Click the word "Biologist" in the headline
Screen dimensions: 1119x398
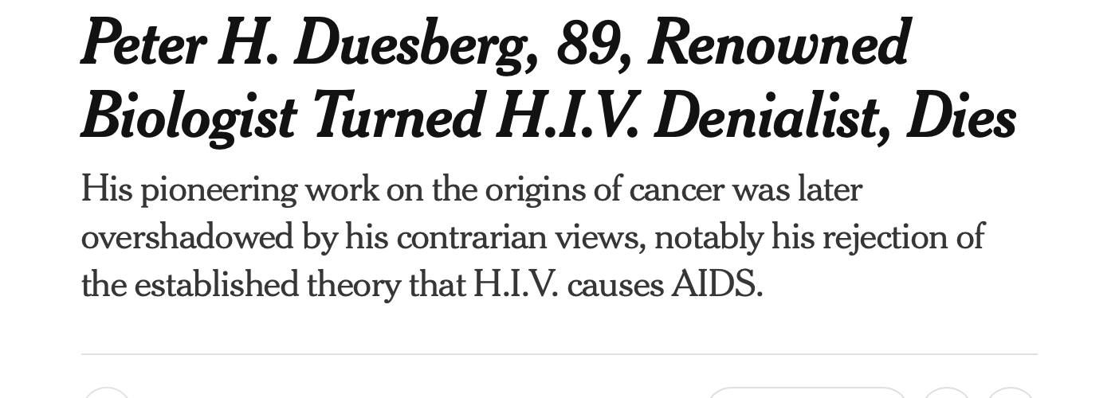tap(188, 116)
